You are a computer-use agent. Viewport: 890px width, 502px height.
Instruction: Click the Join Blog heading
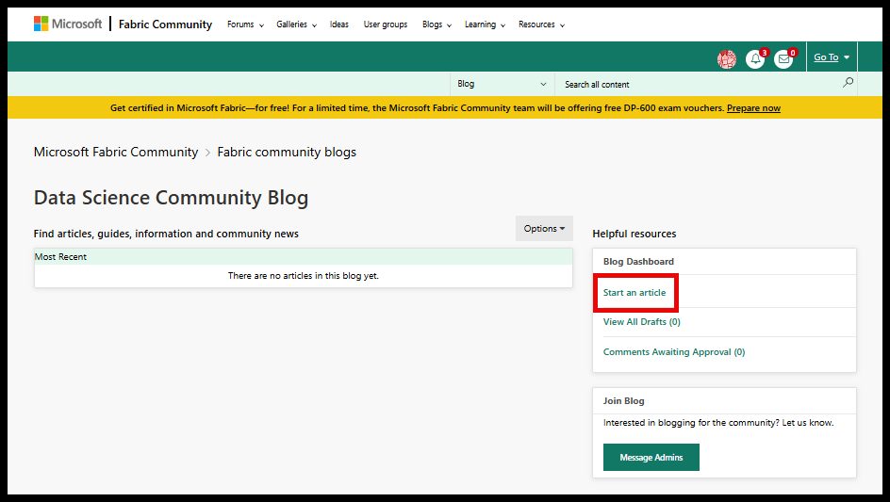pos(623,401)
